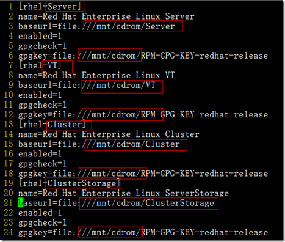Select the [rhel-VT] section header
This screenshot has width=285, height=242.
[x=40, y=65]
